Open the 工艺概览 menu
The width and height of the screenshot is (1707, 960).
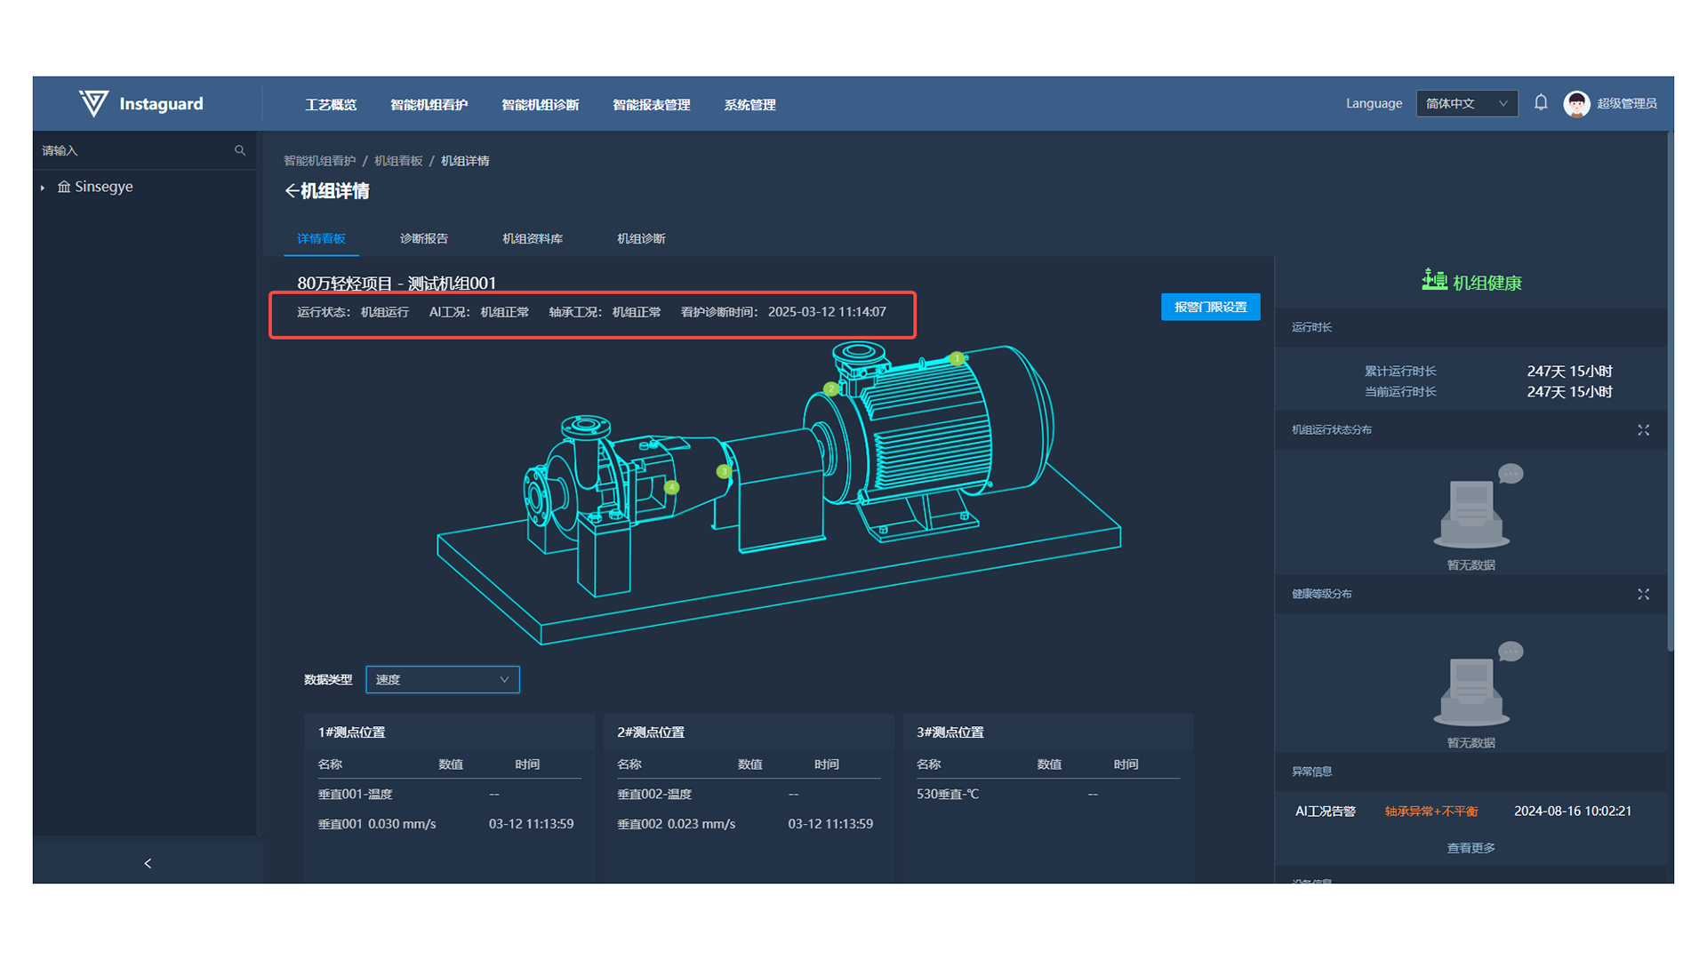(331, 105)
